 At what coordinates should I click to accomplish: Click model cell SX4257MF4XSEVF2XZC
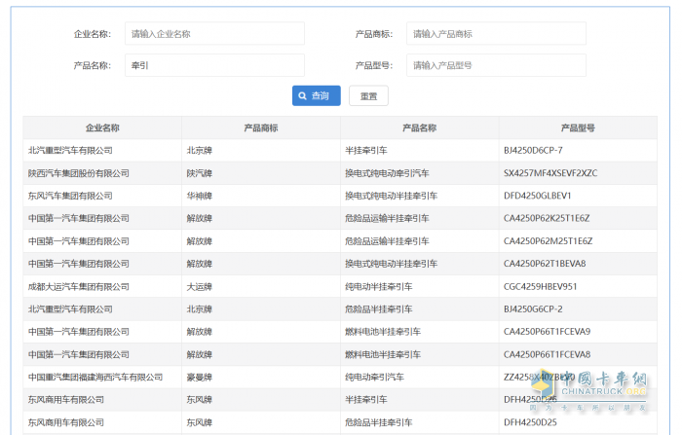click(550, 173)
